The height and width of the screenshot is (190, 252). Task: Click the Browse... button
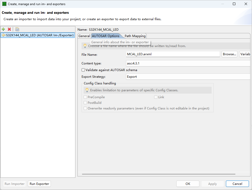[x=229, y=54]
